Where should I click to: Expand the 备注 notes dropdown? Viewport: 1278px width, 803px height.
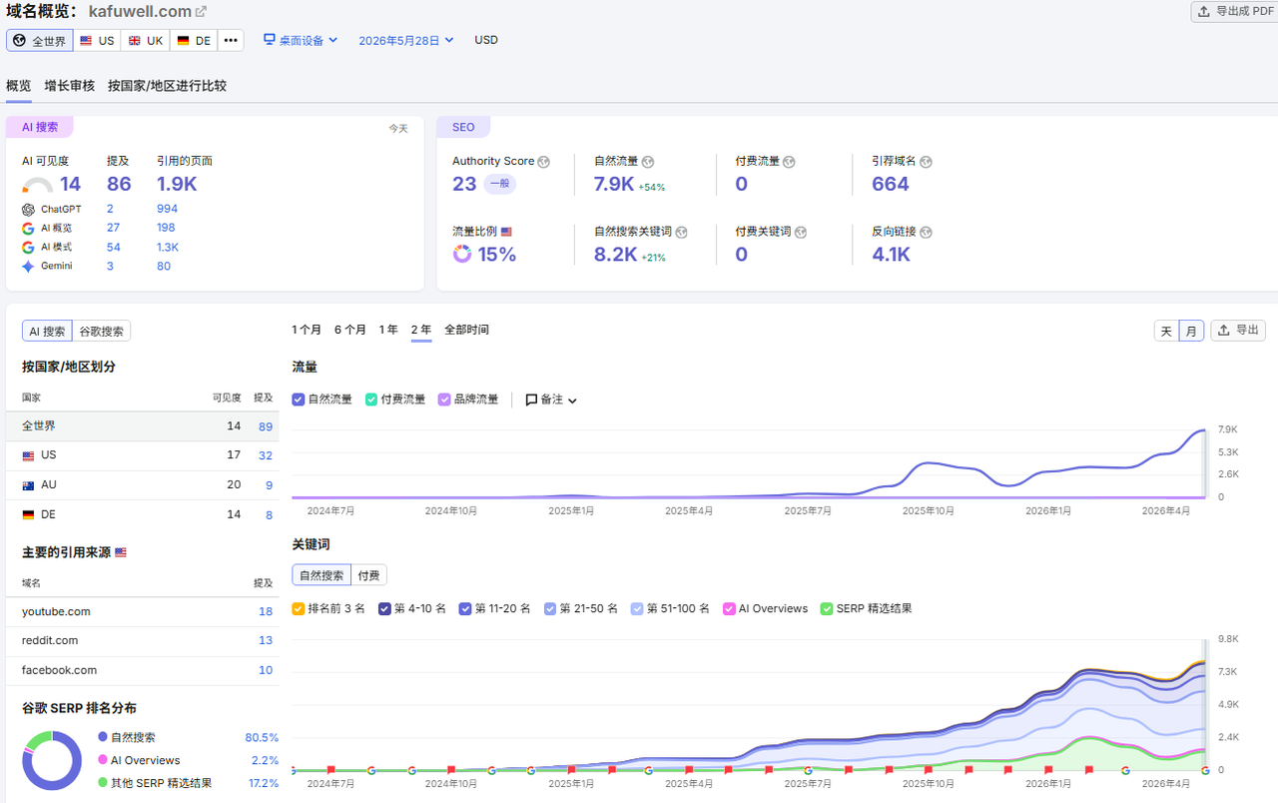click(551, 400)
